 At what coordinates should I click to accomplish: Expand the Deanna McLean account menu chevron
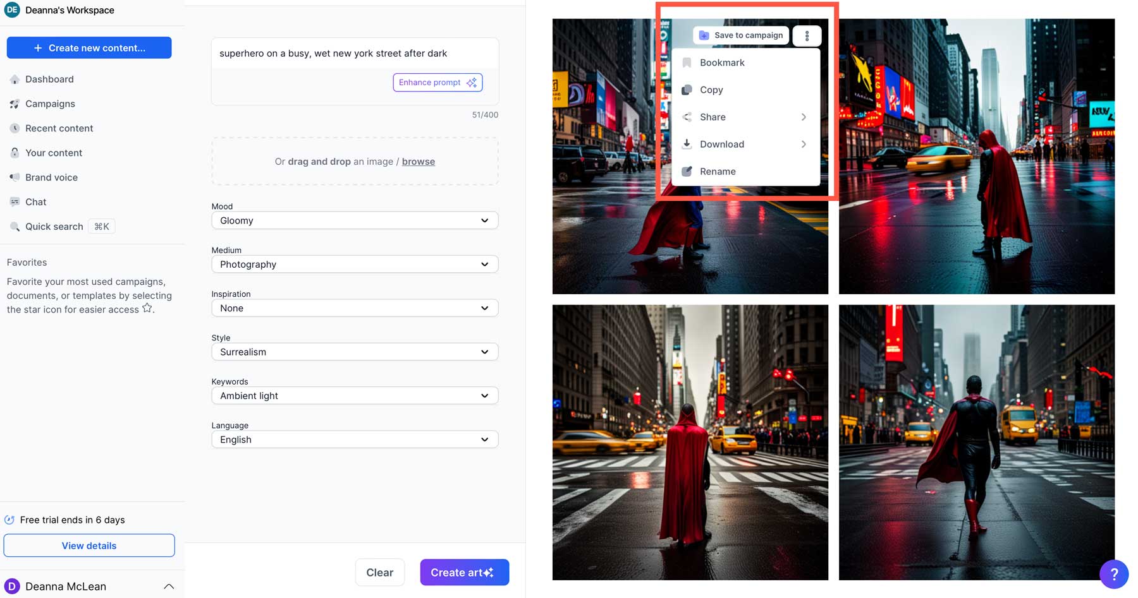(169, 587)
